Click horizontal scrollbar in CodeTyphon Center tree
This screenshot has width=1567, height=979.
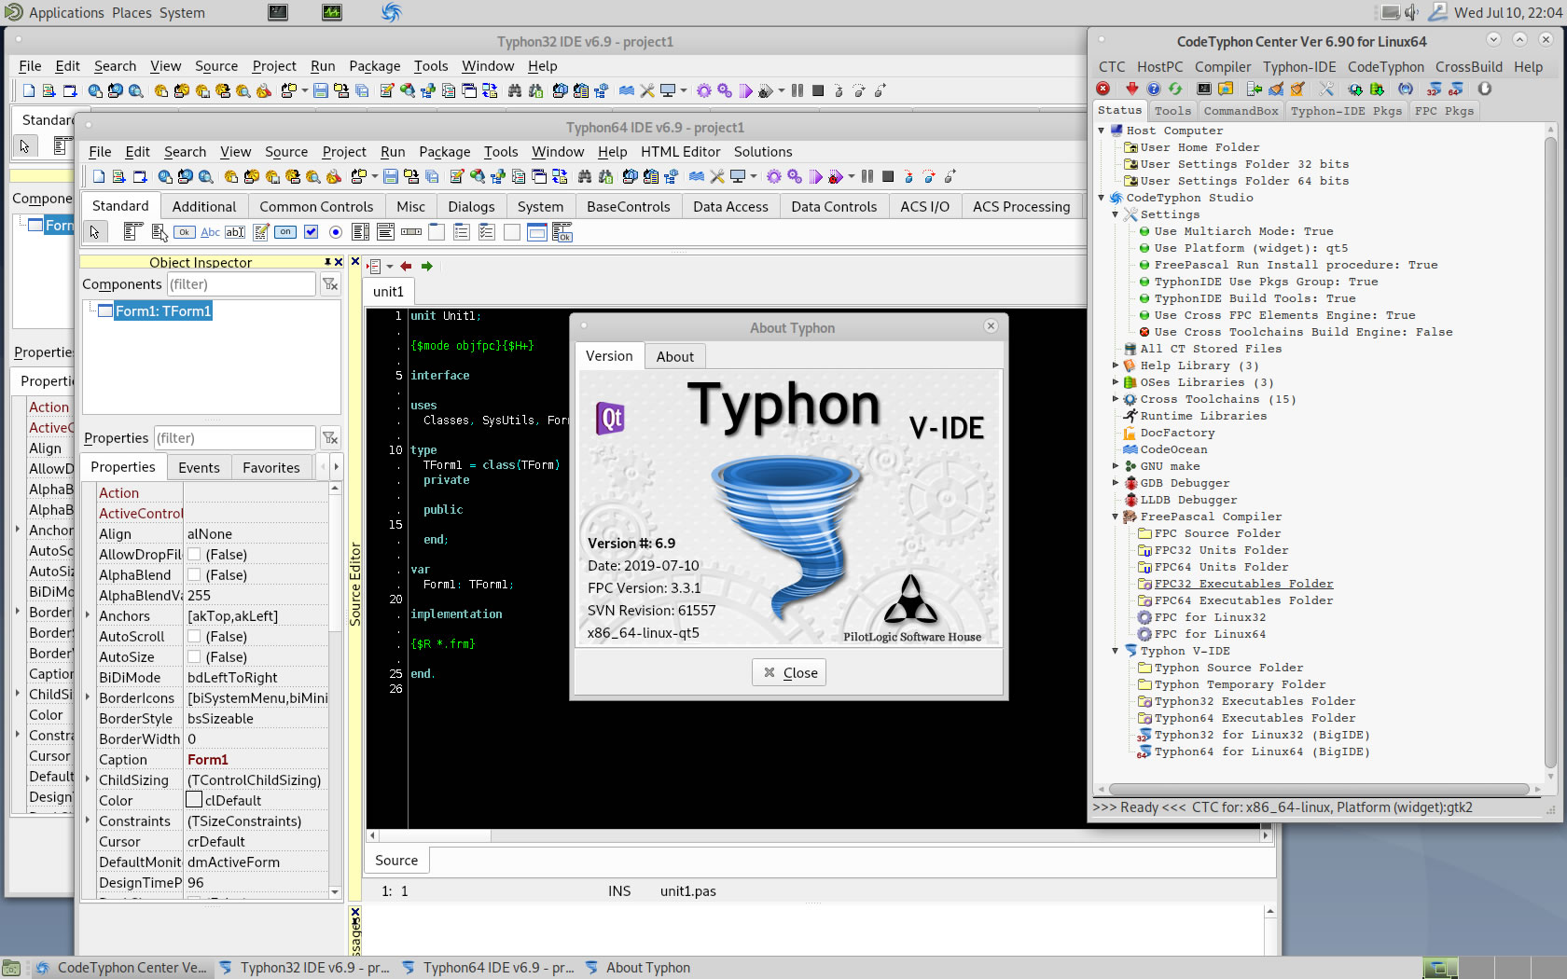coord(1319,789)
